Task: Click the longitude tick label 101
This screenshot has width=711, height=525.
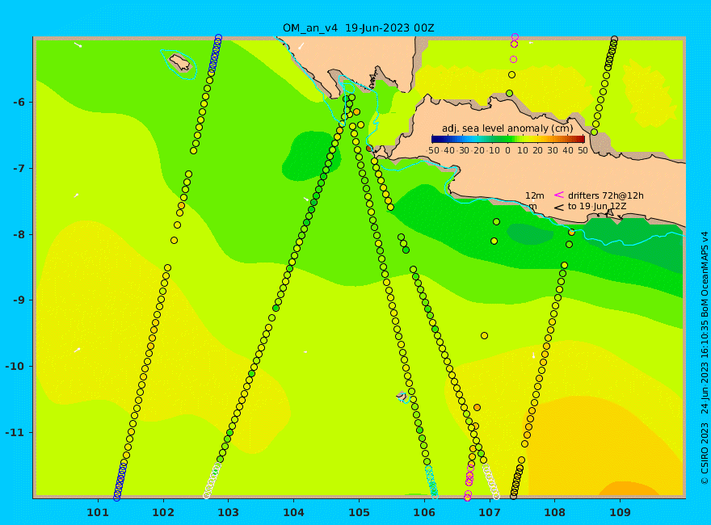Action: click(x=98, y=513)
